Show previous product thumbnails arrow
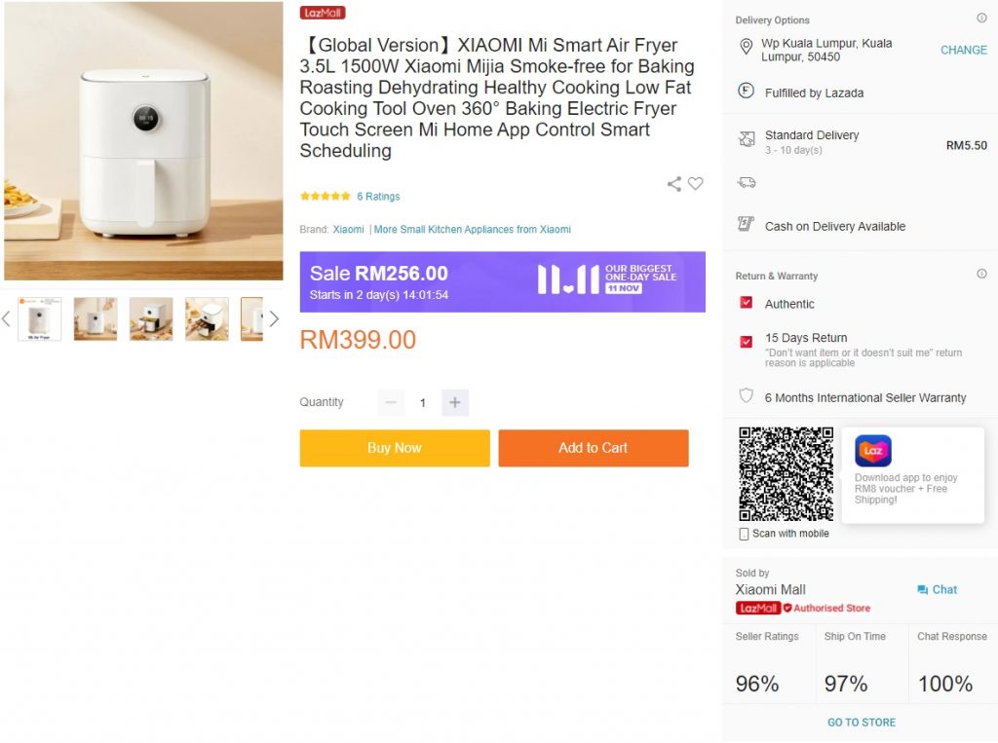 6,318
